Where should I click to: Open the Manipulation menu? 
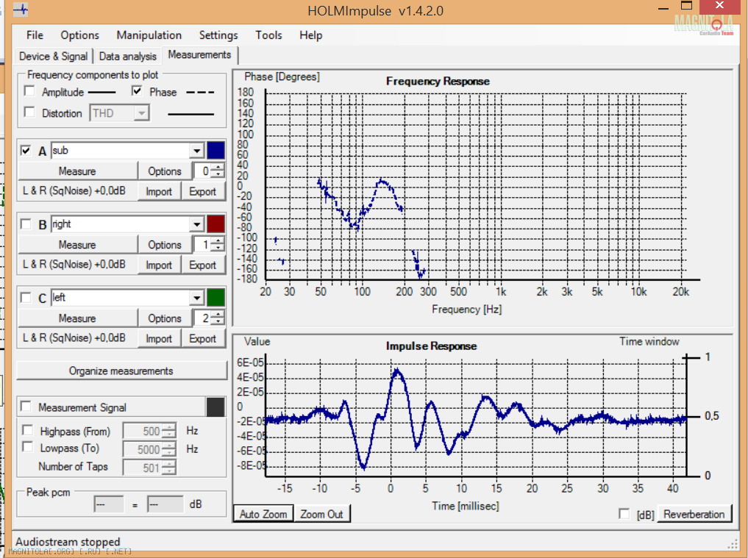click(x=149, y=35)
